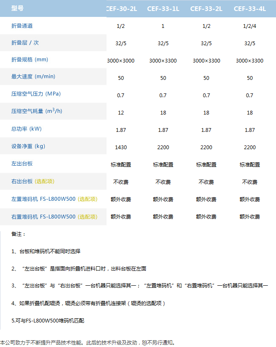Select the CEF-33-4L column header

250,8
